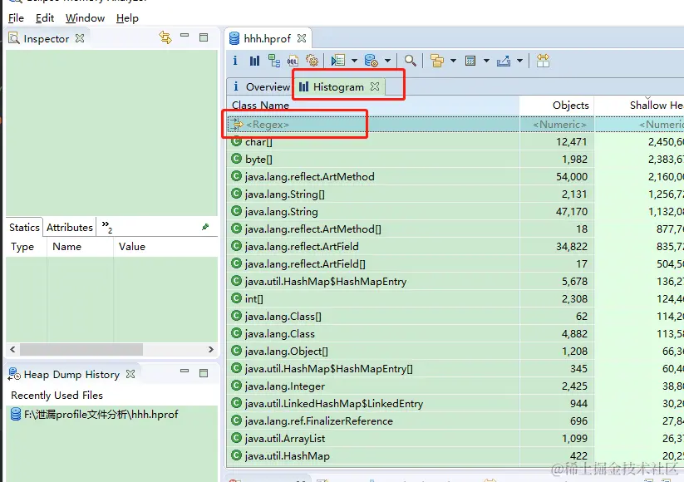Click the Regex class name filter field
The height and width of the screenshot is (482, 684).
coord(373,125)
